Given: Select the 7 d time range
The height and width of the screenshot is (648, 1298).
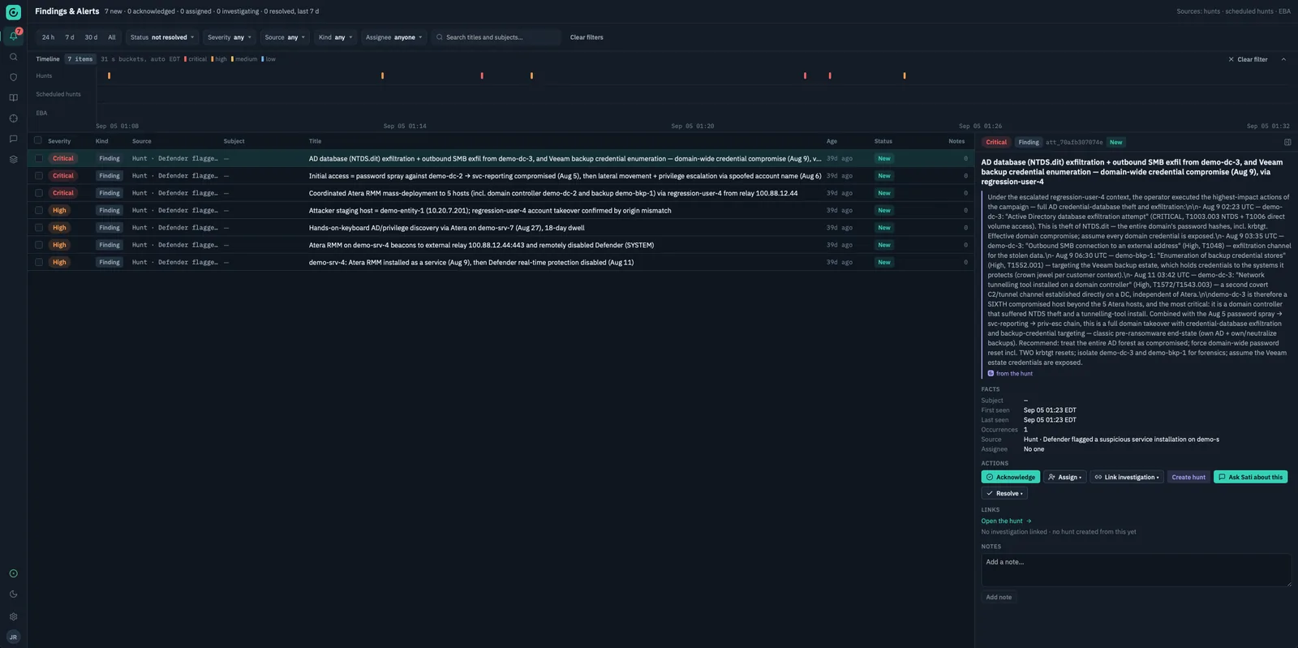Looking at the screenshot, I should pos(70,37).
